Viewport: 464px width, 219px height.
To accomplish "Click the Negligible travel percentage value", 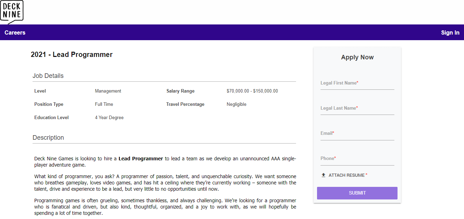I will point(237,104).
